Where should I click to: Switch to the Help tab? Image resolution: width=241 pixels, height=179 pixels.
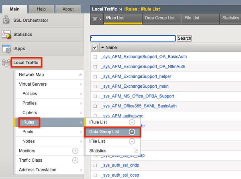(41, 9)
